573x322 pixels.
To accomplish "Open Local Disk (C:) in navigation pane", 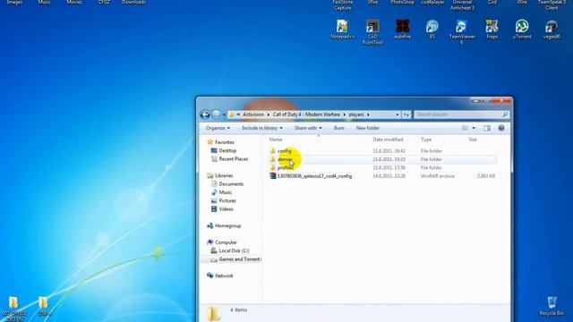I will pos(234,250).
